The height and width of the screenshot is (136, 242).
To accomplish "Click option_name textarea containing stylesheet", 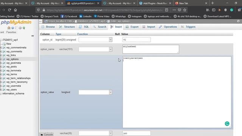I will coord(150,49).
